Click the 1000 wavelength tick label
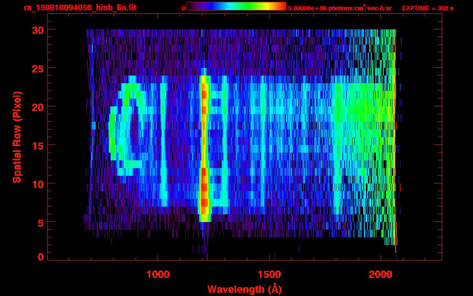 158,274
